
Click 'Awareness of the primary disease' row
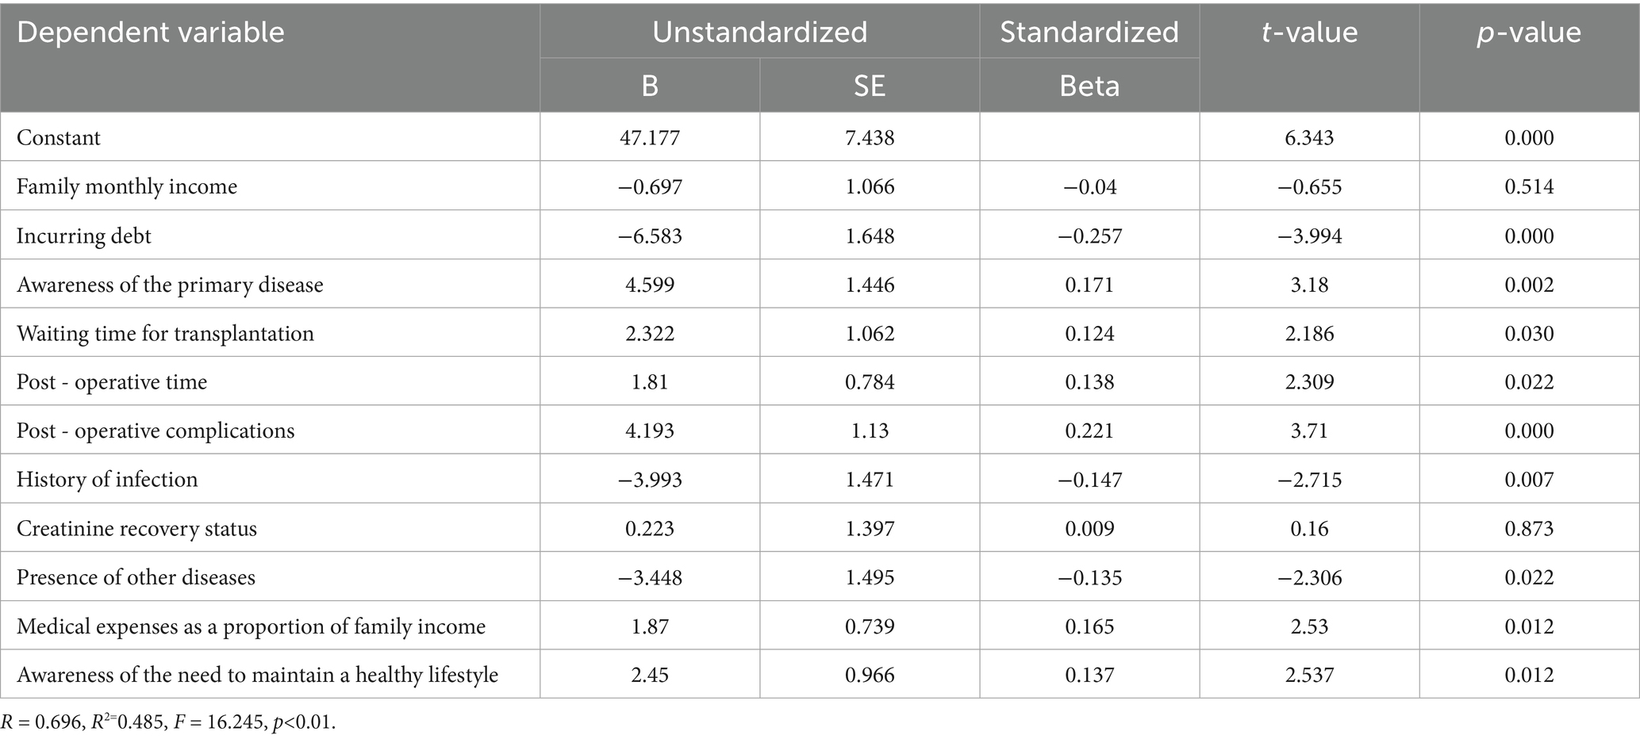[170, 285]
